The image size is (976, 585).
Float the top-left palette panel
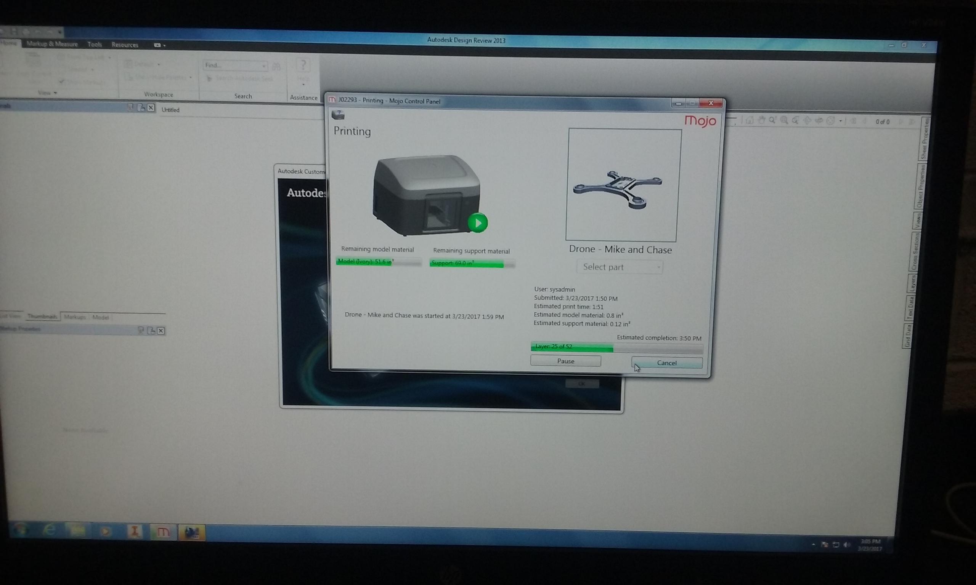point(141,108)
